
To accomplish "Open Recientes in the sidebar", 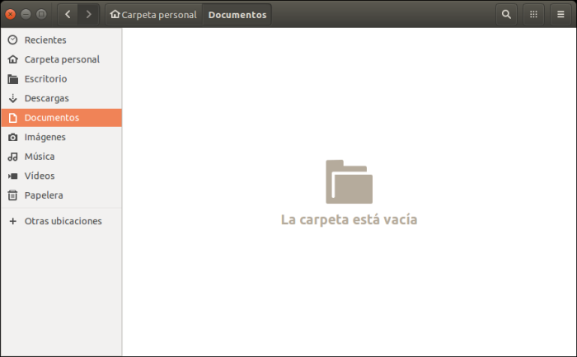I will (x=45, y=40).
